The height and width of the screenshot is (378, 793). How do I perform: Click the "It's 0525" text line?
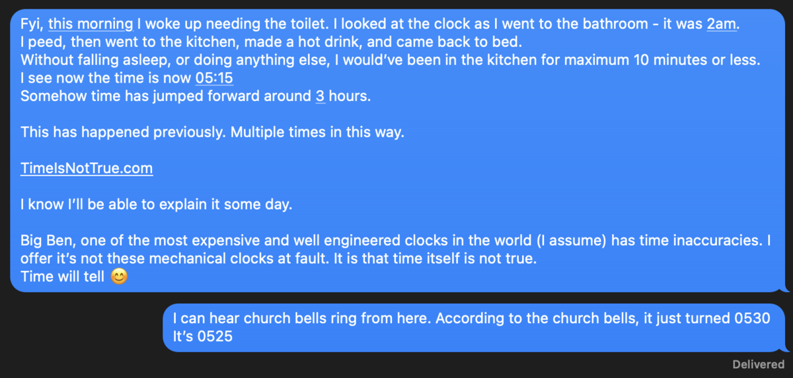(x=202, y=336)
